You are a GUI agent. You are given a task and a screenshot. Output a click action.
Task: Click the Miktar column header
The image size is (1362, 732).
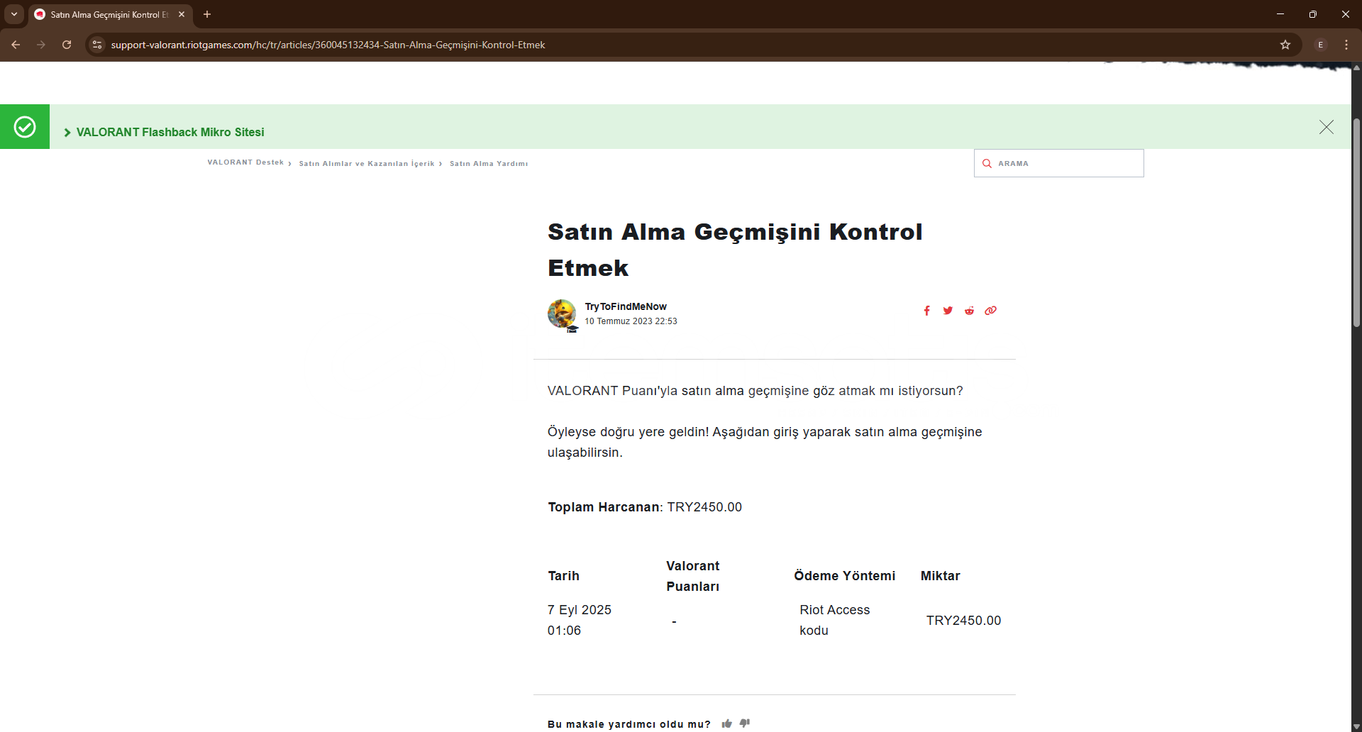coord(941,576)
